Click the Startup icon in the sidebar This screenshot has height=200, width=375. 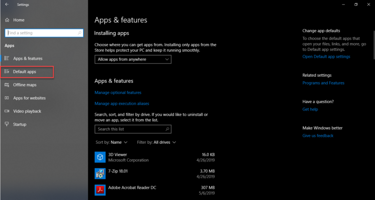point(6,124)
